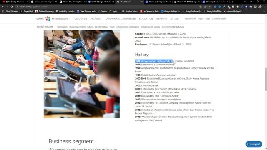Go forward using the browser forward arrow
267x150 pixels.
click(7, 7)
